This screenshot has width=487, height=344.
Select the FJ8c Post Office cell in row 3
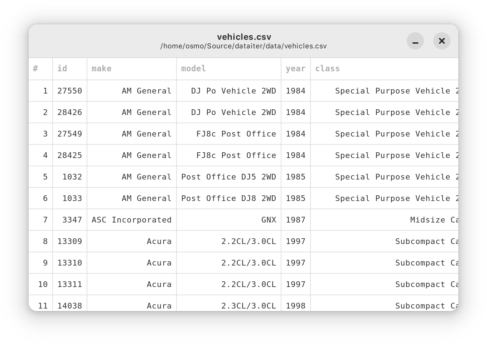tap(236, 134)
